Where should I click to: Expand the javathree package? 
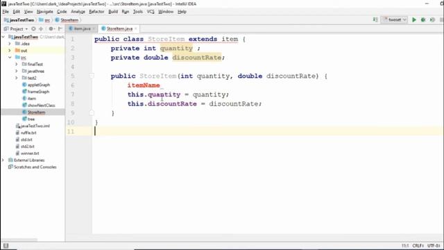17,71
